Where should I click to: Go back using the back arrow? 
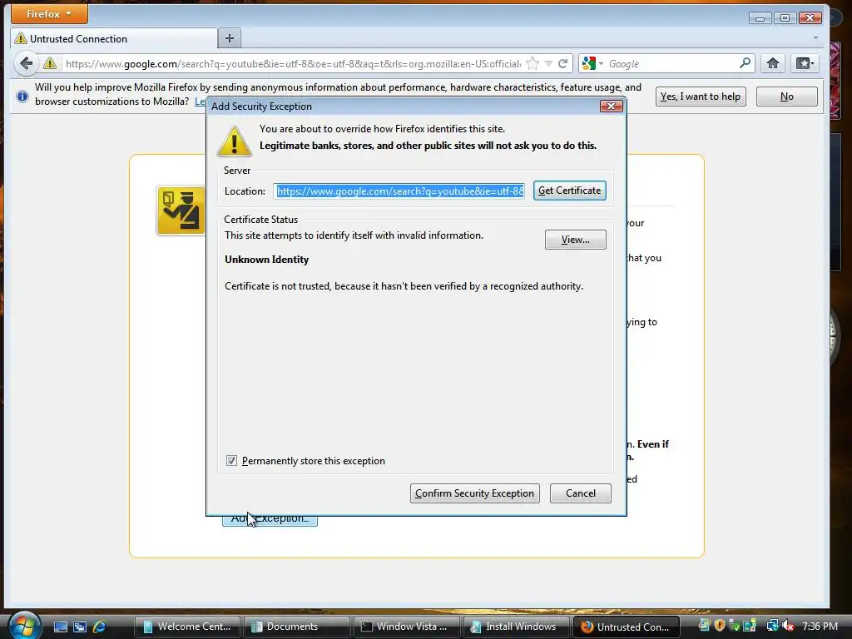coord(26,63)
